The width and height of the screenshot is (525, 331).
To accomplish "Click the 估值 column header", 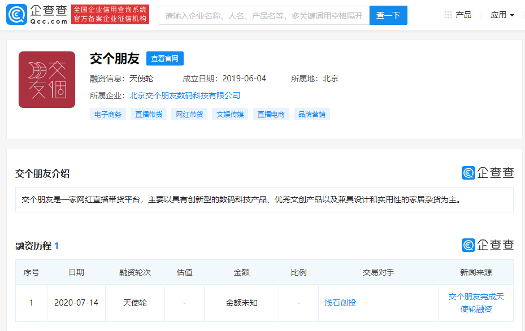I will 184,272.
